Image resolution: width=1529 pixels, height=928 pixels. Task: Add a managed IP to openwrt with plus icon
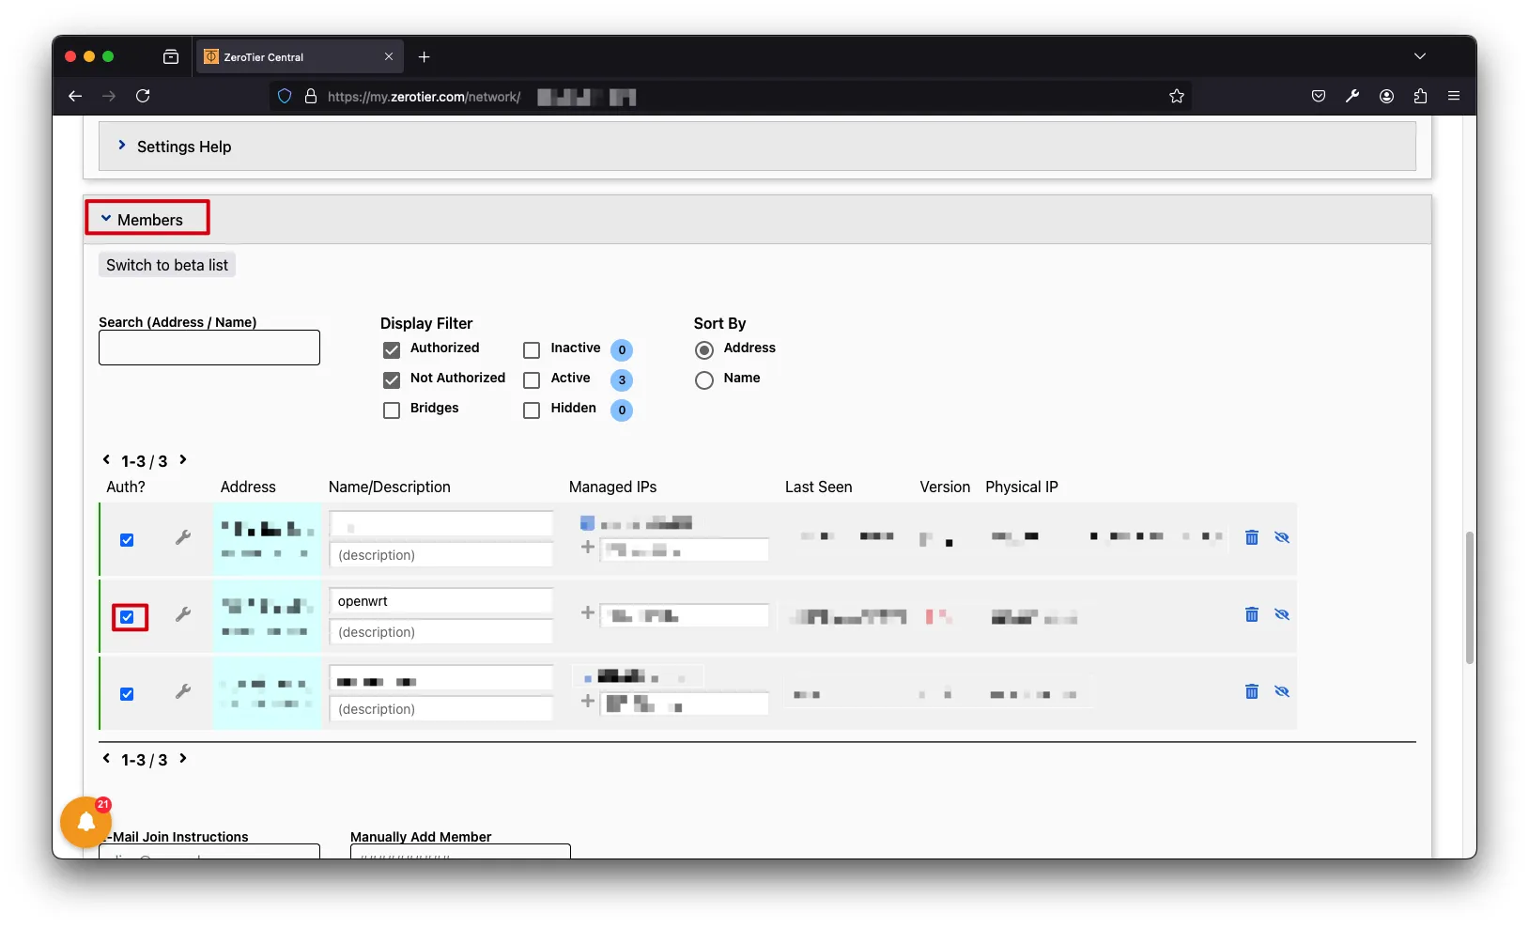click(x=588, y=612)
